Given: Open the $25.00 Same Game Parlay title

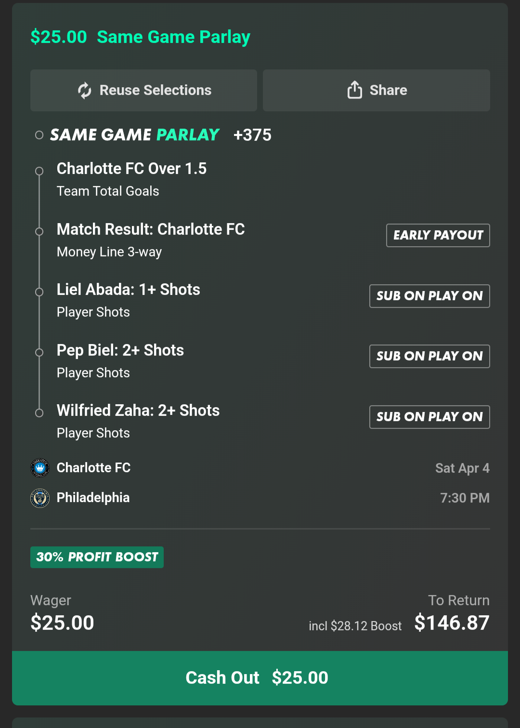Looking at the screenshot, I should pyautogui.click(x=140, y=37).
